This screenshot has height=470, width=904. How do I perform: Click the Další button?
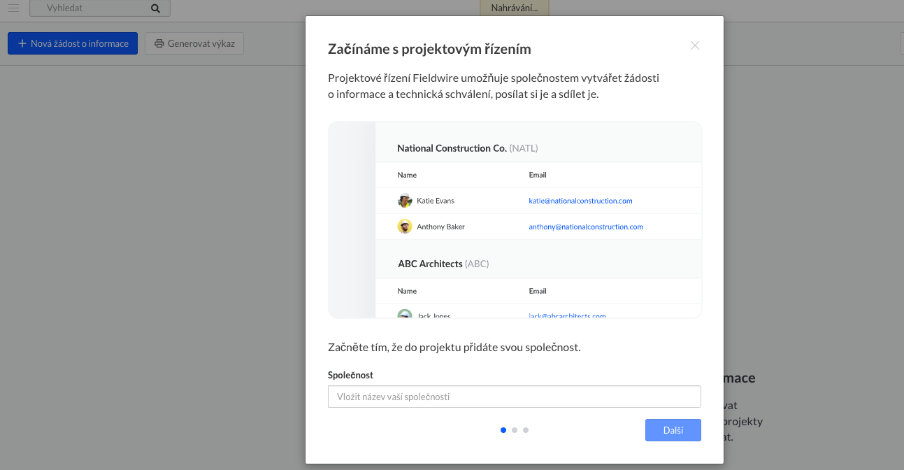pyautogui.click(x=673, y=430)
